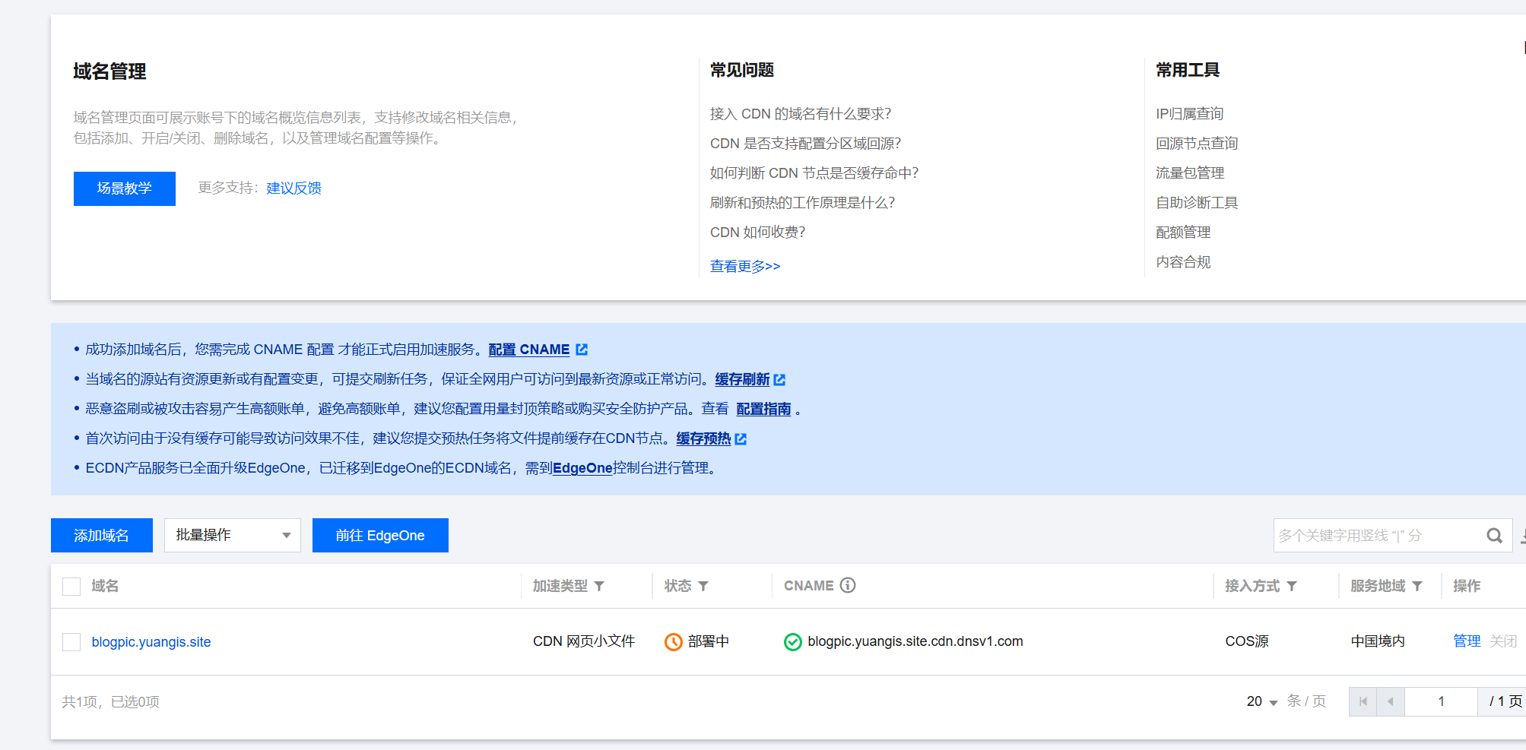Image resolution: width=1526 pixels, height=750 pixels.
Task: Open filter for 加速类型 column
Action: tap(599, 586)
